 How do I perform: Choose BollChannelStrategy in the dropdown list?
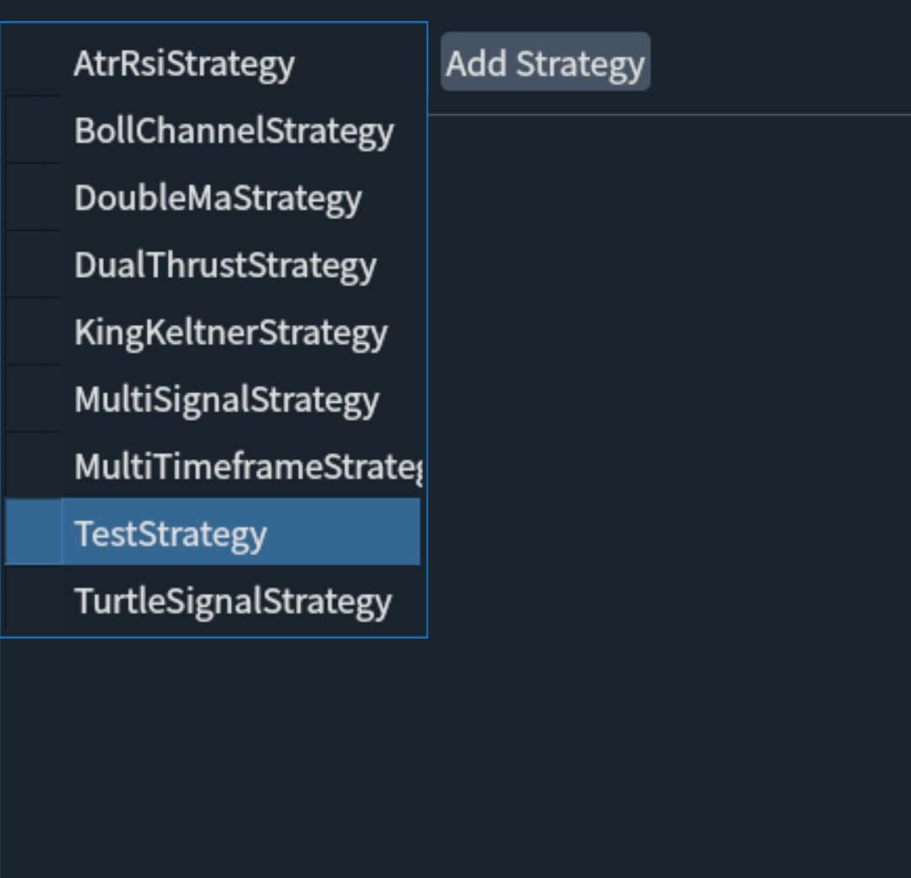pos(233,131)
